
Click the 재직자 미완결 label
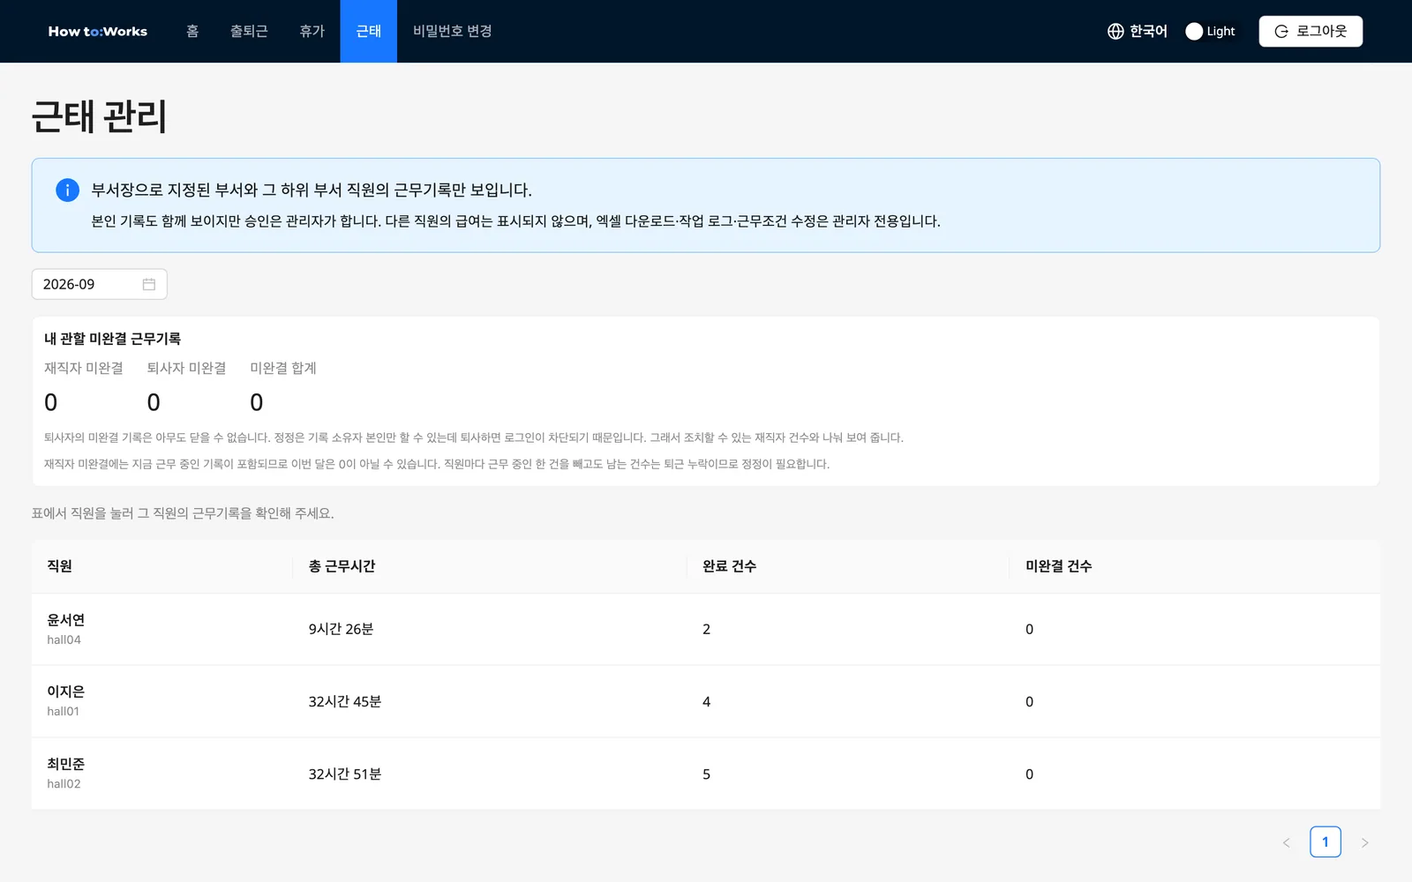tap(84, 368)
